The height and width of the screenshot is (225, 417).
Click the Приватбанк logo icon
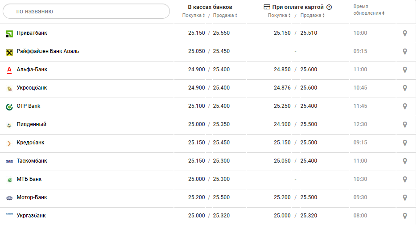[x=9, y=33]
